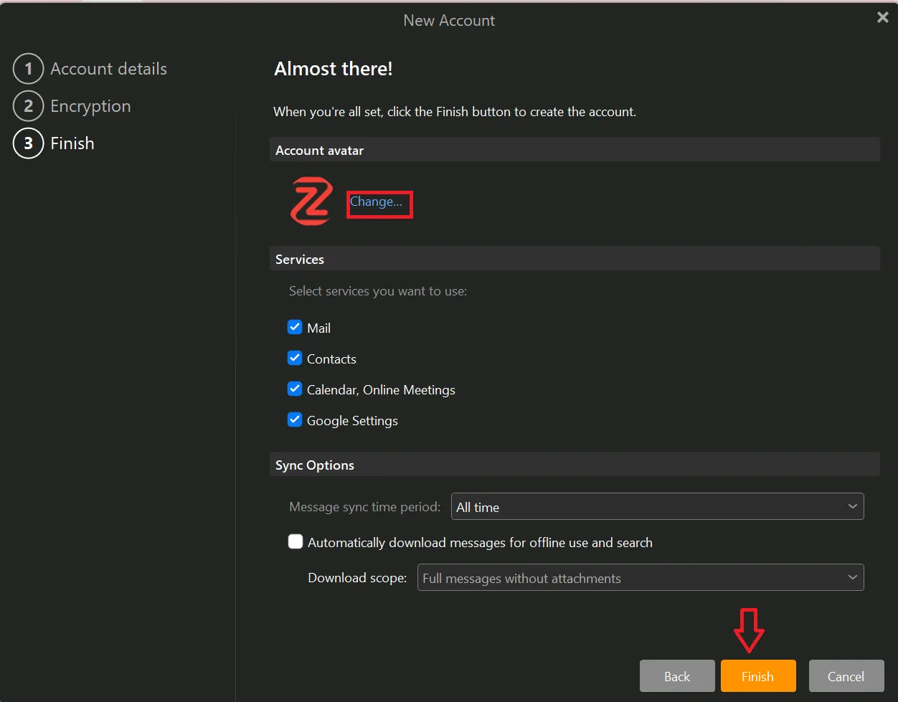Uncheck the Mail service checkbox
Image resolution: width=898 pixels, height=702 pixels.
pyautogui.click(x=295, y=328)
